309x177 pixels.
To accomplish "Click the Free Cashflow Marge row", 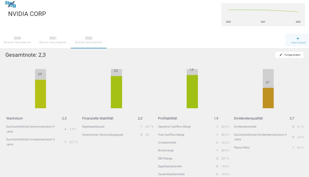I will pyautogui.click(x=193, y=135).
